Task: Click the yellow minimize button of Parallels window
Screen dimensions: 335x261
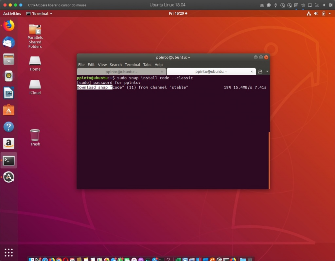Action: pos(10,5)
